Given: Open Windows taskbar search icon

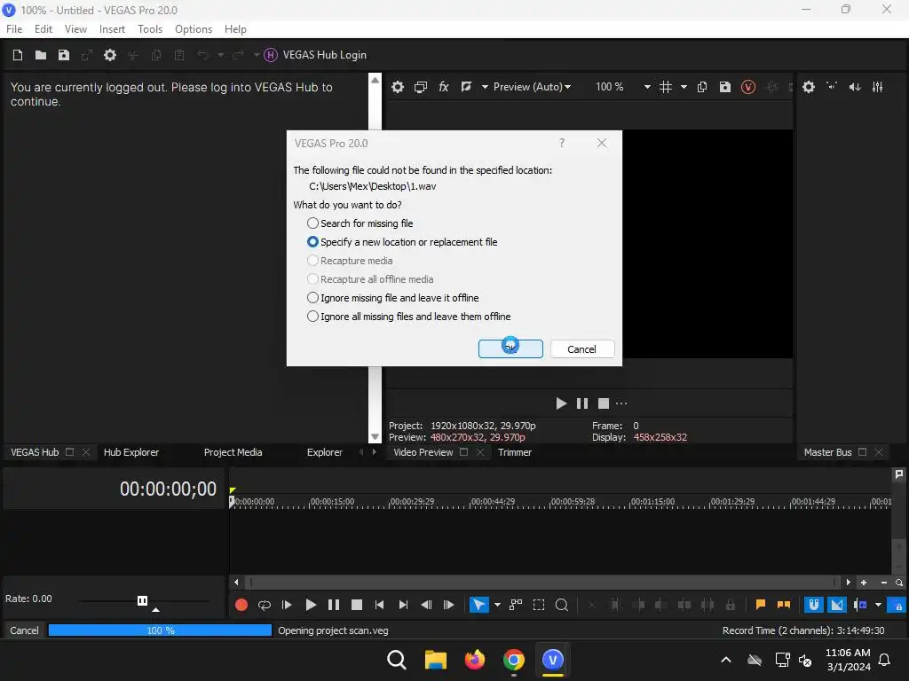Looking at the screenshot, I should click(397, 660).
